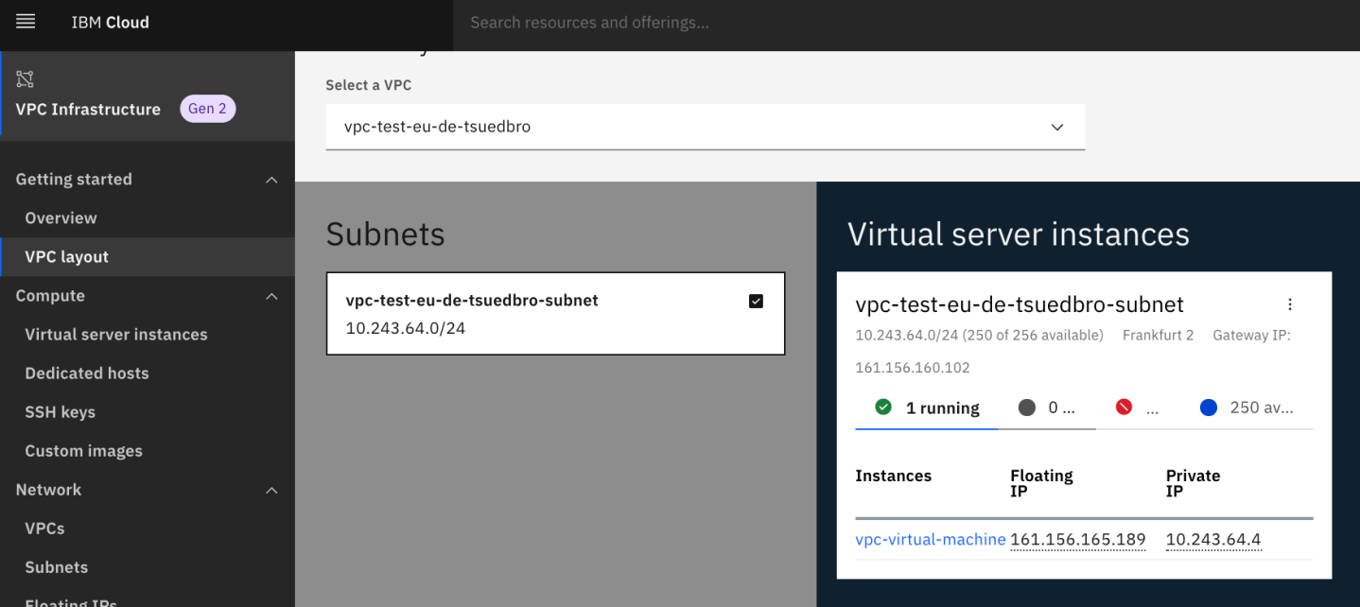This screenshot has width=1360, height=607.
Task: Click the blue available IPs status icon
Action: point(1208,407)
